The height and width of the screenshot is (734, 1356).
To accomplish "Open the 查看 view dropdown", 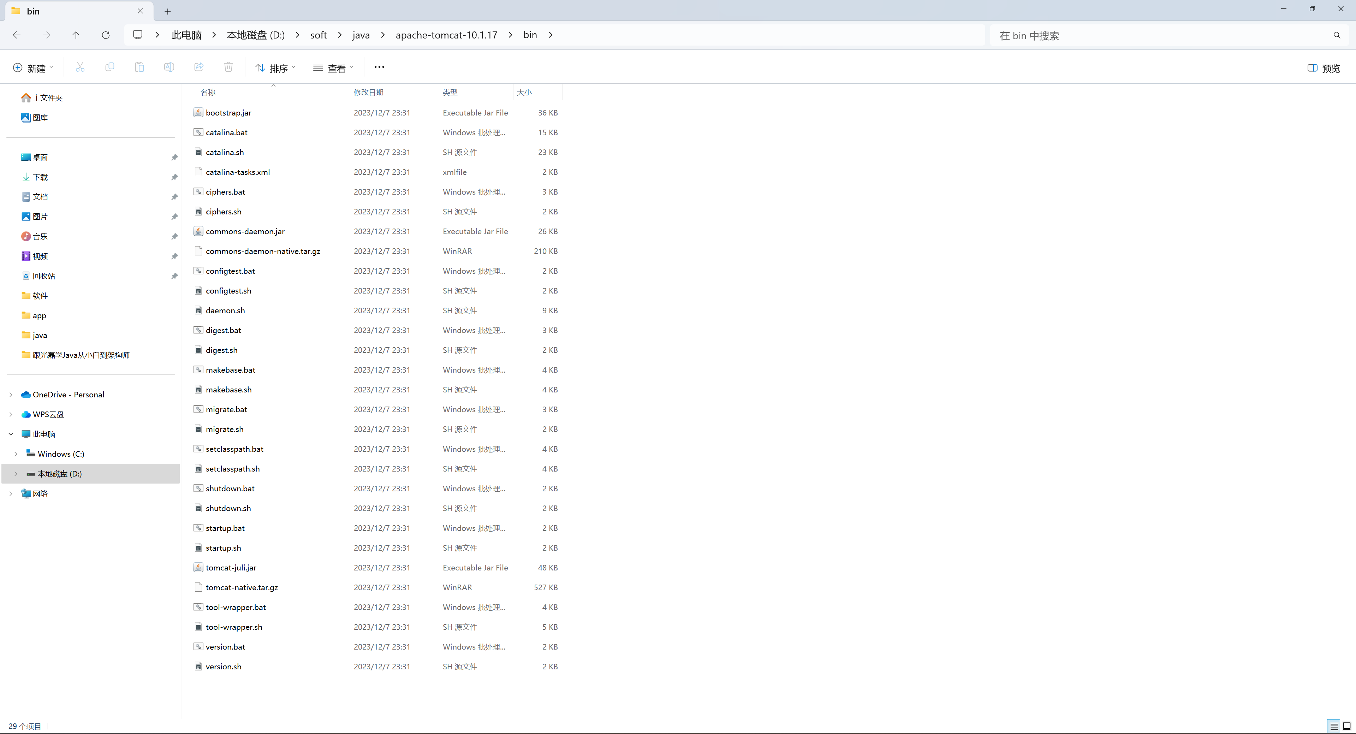I will click(333, 68).
